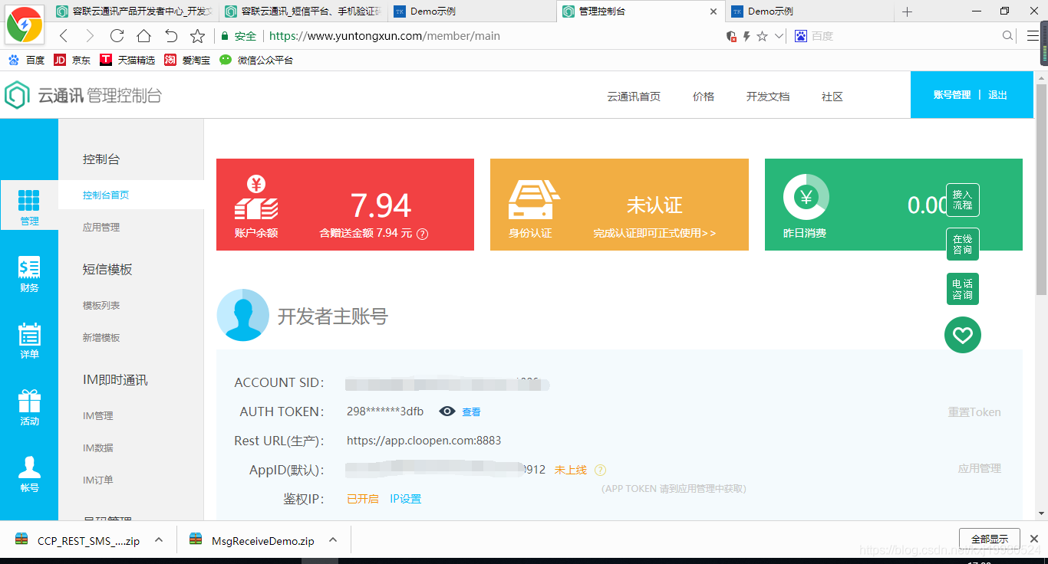Close the downloads bar
The image size is (1048, 564).
coord(1033,539)
